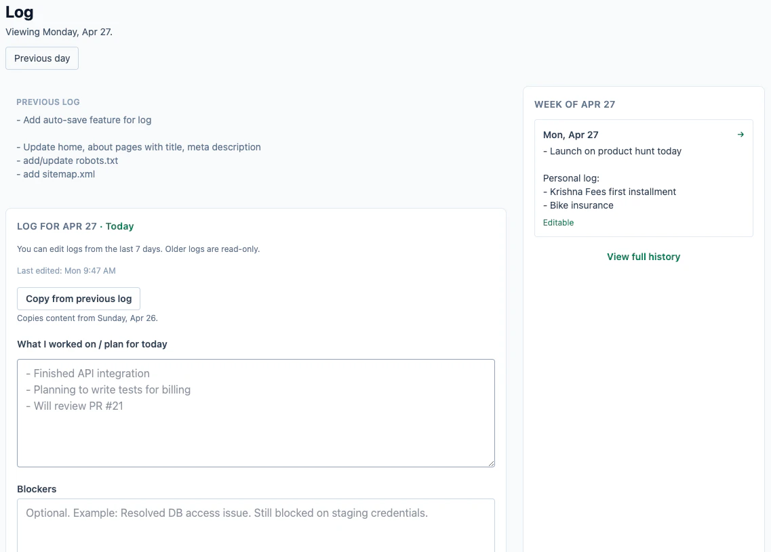
Task: Click 'WEEK OF APR 27' heading
Action: [x=574, y=104]
